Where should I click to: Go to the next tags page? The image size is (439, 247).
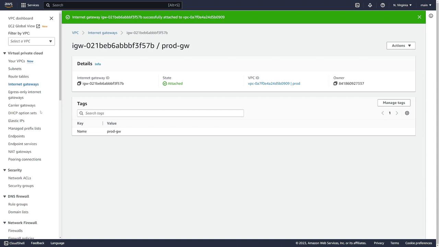(397, 113)
